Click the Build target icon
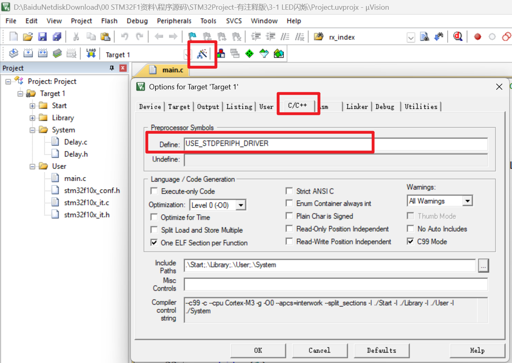The width and height of the screenshot is (512, 363). pos(28,53)
